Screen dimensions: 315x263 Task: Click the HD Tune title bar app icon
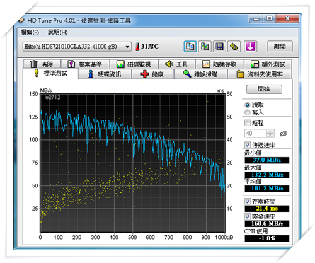21,20
